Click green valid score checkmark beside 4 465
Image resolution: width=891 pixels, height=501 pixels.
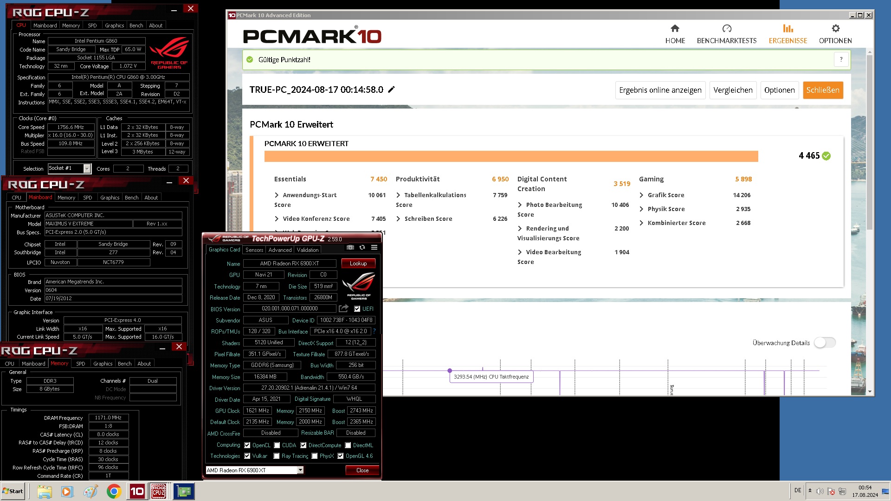coord(826,156)
